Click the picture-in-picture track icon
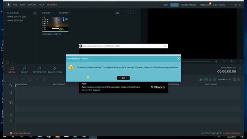This screenshot has width=247, height=139. 11,103
